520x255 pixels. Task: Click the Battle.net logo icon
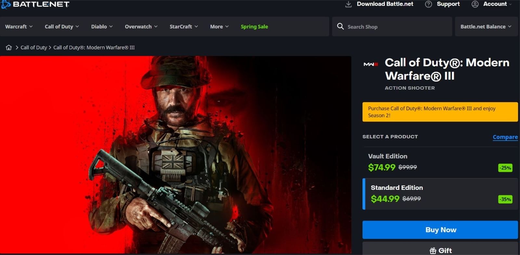pos(6,4)
